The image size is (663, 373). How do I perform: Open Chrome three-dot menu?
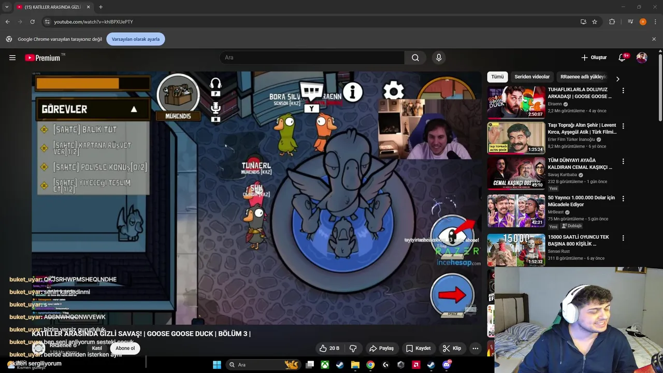point(655,22)
